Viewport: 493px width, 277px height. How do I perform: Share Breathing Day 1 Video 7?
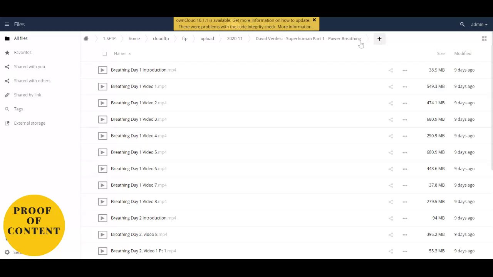(391, 185)
